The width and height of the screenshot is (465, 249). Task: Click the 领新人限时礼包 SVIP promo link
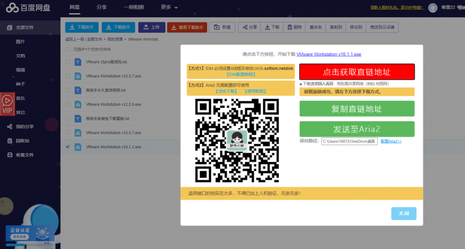coord(397,7)
